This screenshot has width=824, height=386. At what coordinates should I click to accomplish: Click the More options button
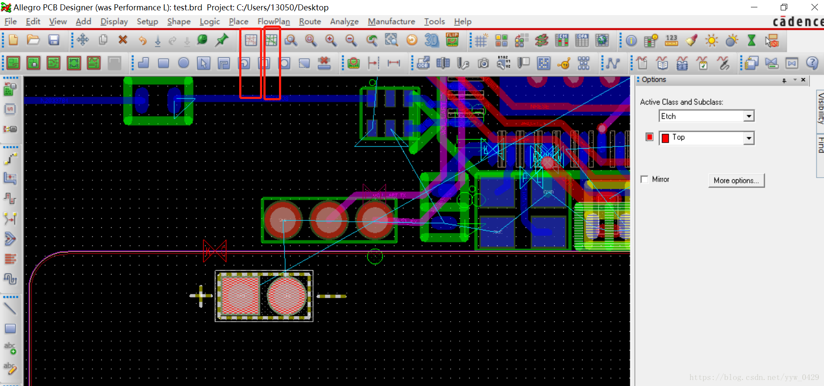pyautogui.click(x=736, y=181)
